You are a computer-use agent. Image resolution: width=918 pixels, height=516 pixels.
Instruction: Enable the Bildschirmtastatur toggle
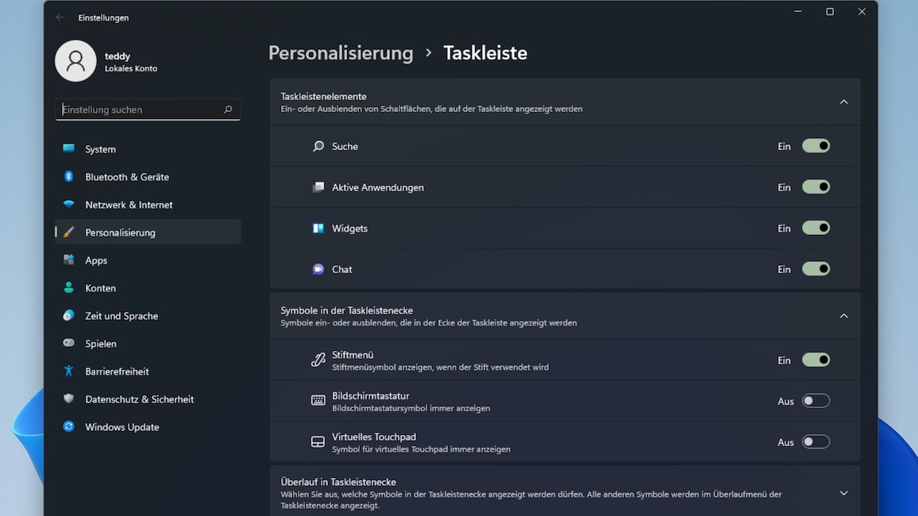(816, 400)
